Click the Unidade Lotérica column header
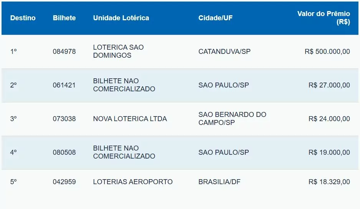Viewport: 360px width, 209px height. click(121, 18)
